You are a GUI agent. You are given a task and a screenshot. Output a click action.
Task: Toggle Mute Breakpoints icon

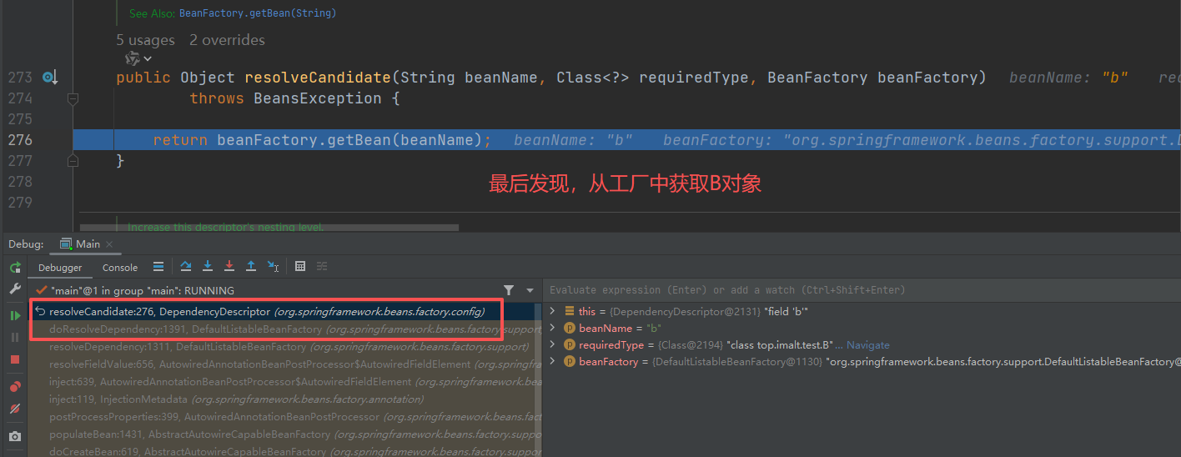coord(15,409)
